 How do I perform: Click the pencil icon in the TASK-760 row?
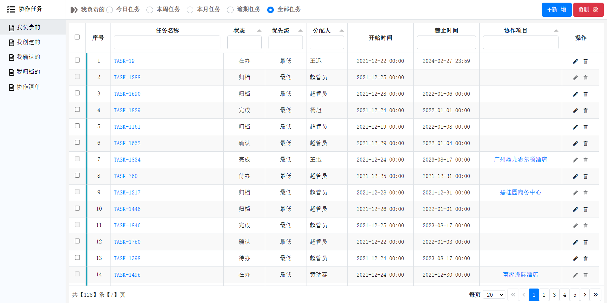575,176
